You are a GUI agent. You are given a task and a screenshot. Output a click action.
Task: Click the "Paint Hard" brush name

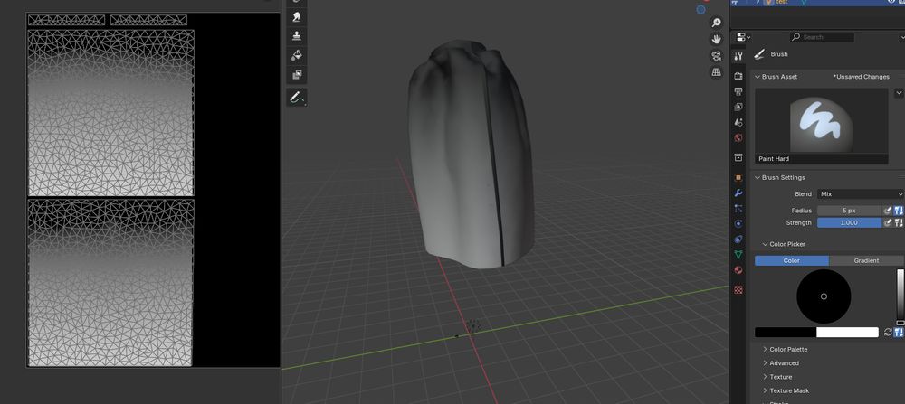pos(774,158)
